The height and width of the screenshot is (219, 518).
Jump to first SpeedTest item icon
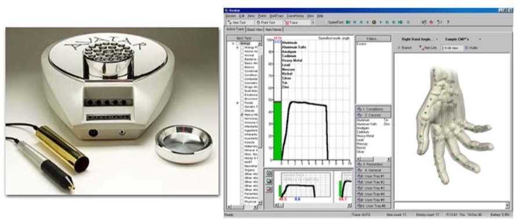(x=348, y=23)
